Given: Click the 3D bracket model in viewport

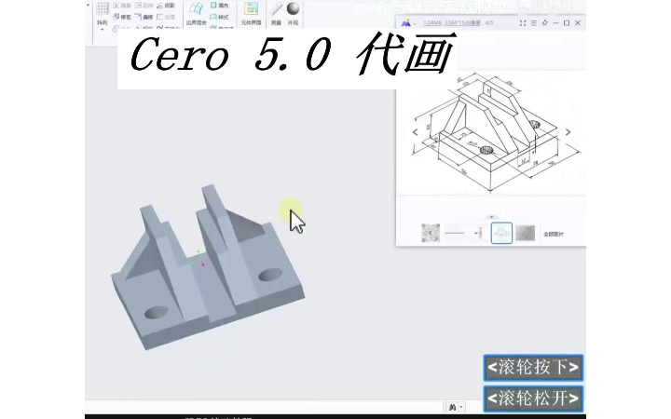Looking at the screenshot, I should [208, 268].
